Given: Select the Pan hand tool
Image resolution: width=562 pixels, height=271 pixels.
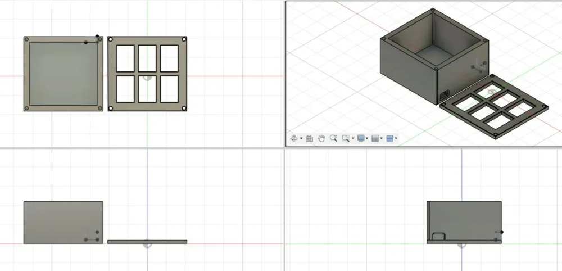Looking at the screenshot, I should point(321,138).
